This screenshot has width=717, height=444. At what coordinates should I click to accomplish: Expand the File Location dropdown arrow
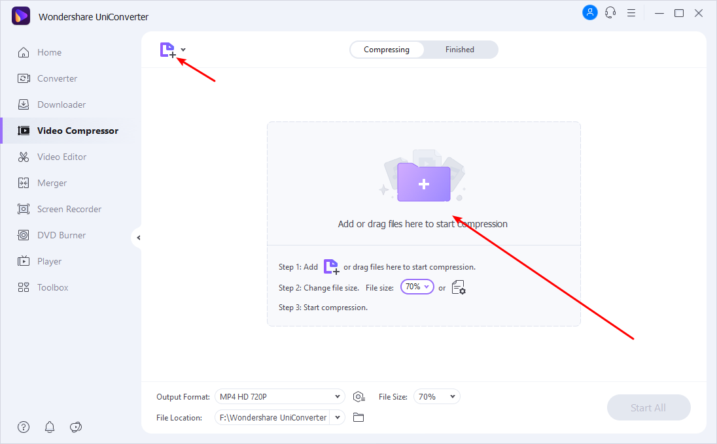click(338, 417)
